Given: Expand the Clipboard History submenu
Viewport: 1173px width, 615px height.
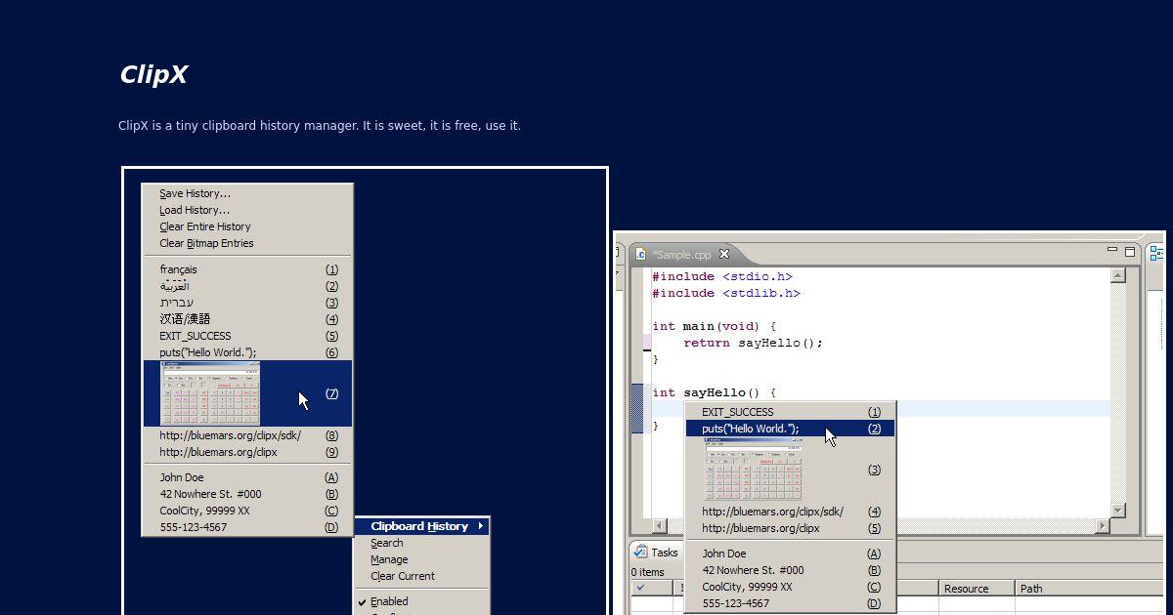Looking at the screenshot, I should click(421, 526).
